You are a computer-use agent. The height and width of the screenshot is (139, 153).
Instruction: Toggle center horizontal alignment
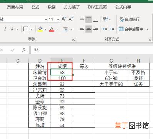click(x=89, y=29)
